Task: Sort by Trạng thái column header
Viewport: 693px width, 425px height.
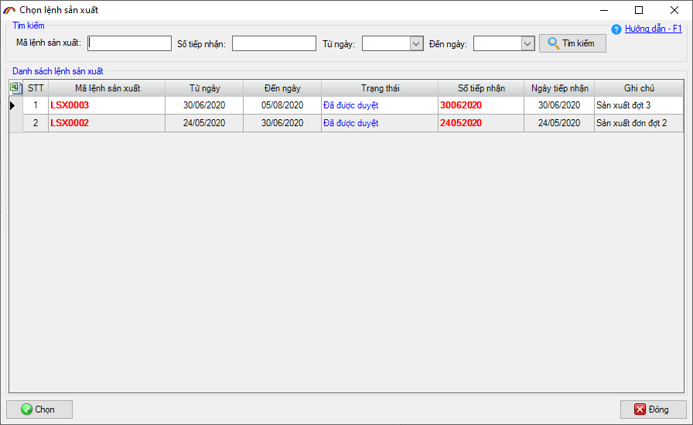Action: point(380,88)
